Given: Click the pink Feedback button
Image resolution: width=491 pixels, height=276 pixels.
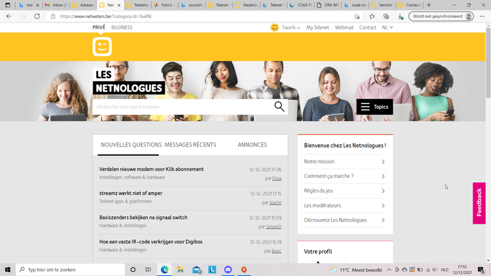Looking at the screenshot, I should point(479,203).
